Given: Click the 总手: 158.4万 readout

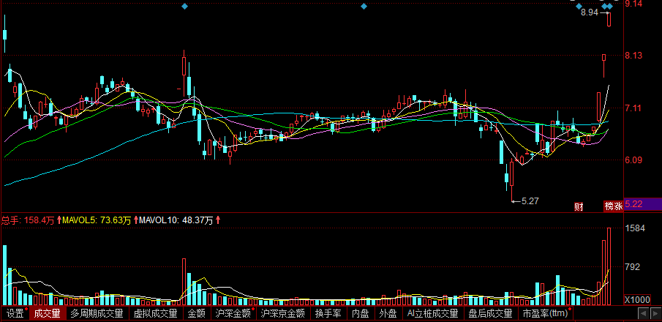Looking at the screenshot, I should tap(28, 220).
